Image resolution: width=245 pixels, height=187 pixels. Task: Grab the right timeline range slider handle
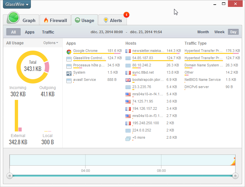point(235,176)
